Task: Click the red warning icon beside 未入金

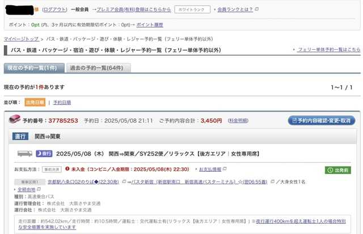Action: [67, 168]
